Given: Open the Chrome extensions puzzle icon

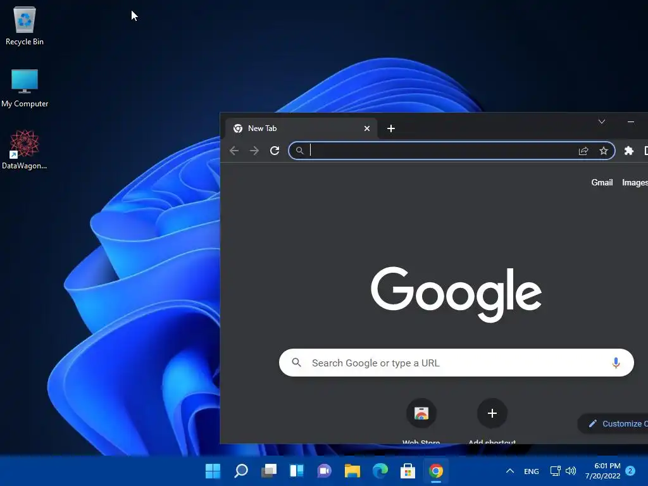Looking at the screenshot, I should pos(628,151).
